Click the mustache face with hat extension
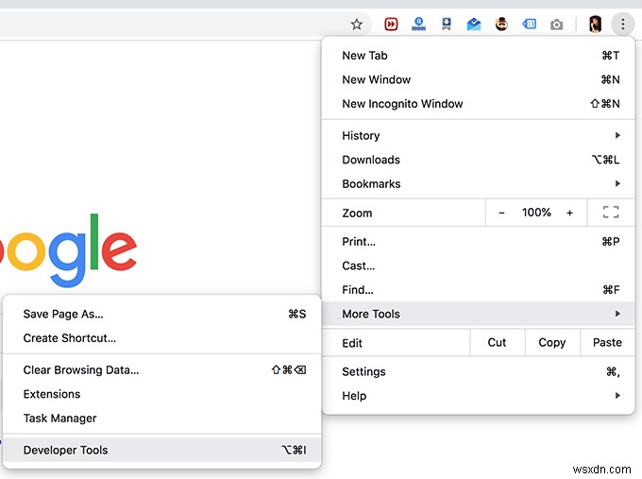This screenshot has height=479, width=642. (501, 25)
